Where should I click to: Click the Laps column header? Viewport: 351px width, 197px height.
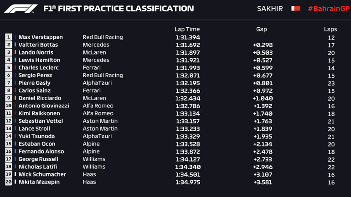[330, 29]
